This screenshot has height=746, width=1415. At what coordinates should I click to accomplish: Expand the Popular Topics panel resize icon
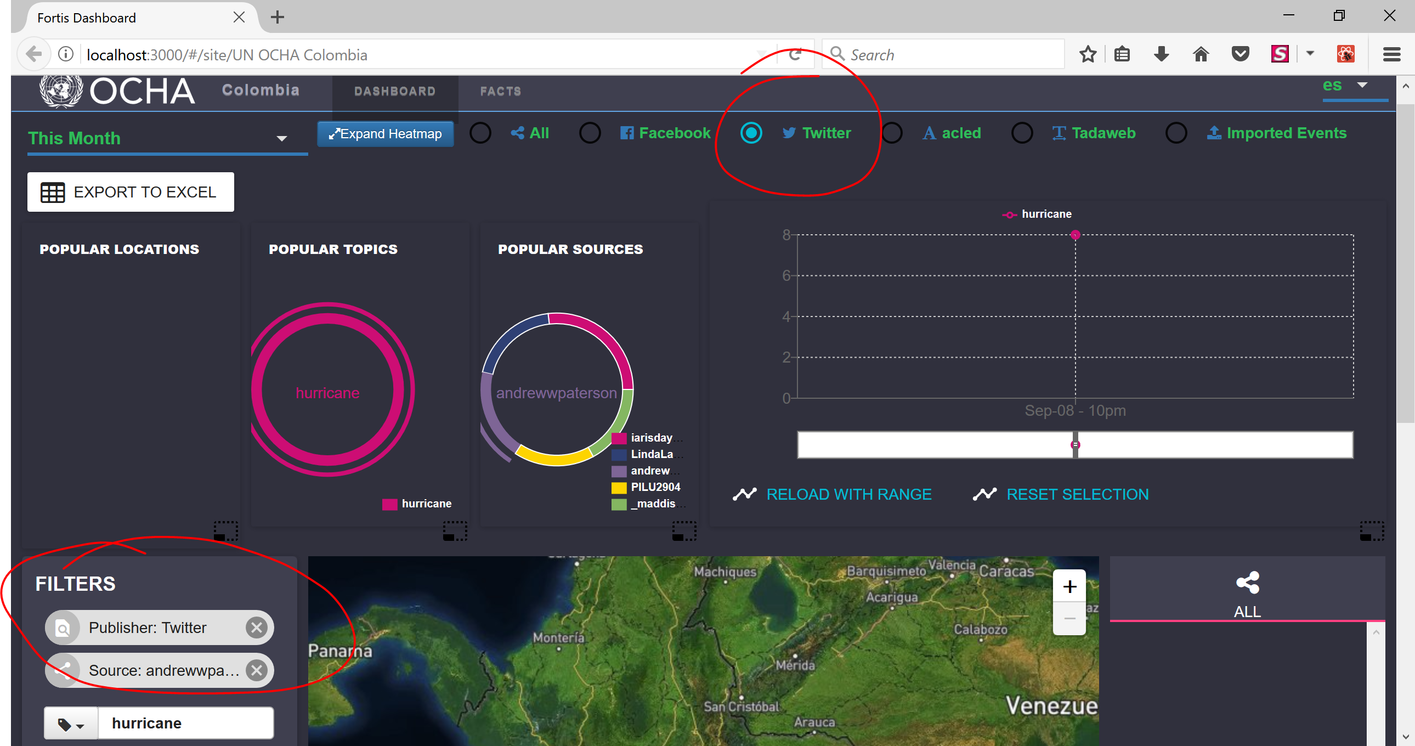tap(455, 530)
